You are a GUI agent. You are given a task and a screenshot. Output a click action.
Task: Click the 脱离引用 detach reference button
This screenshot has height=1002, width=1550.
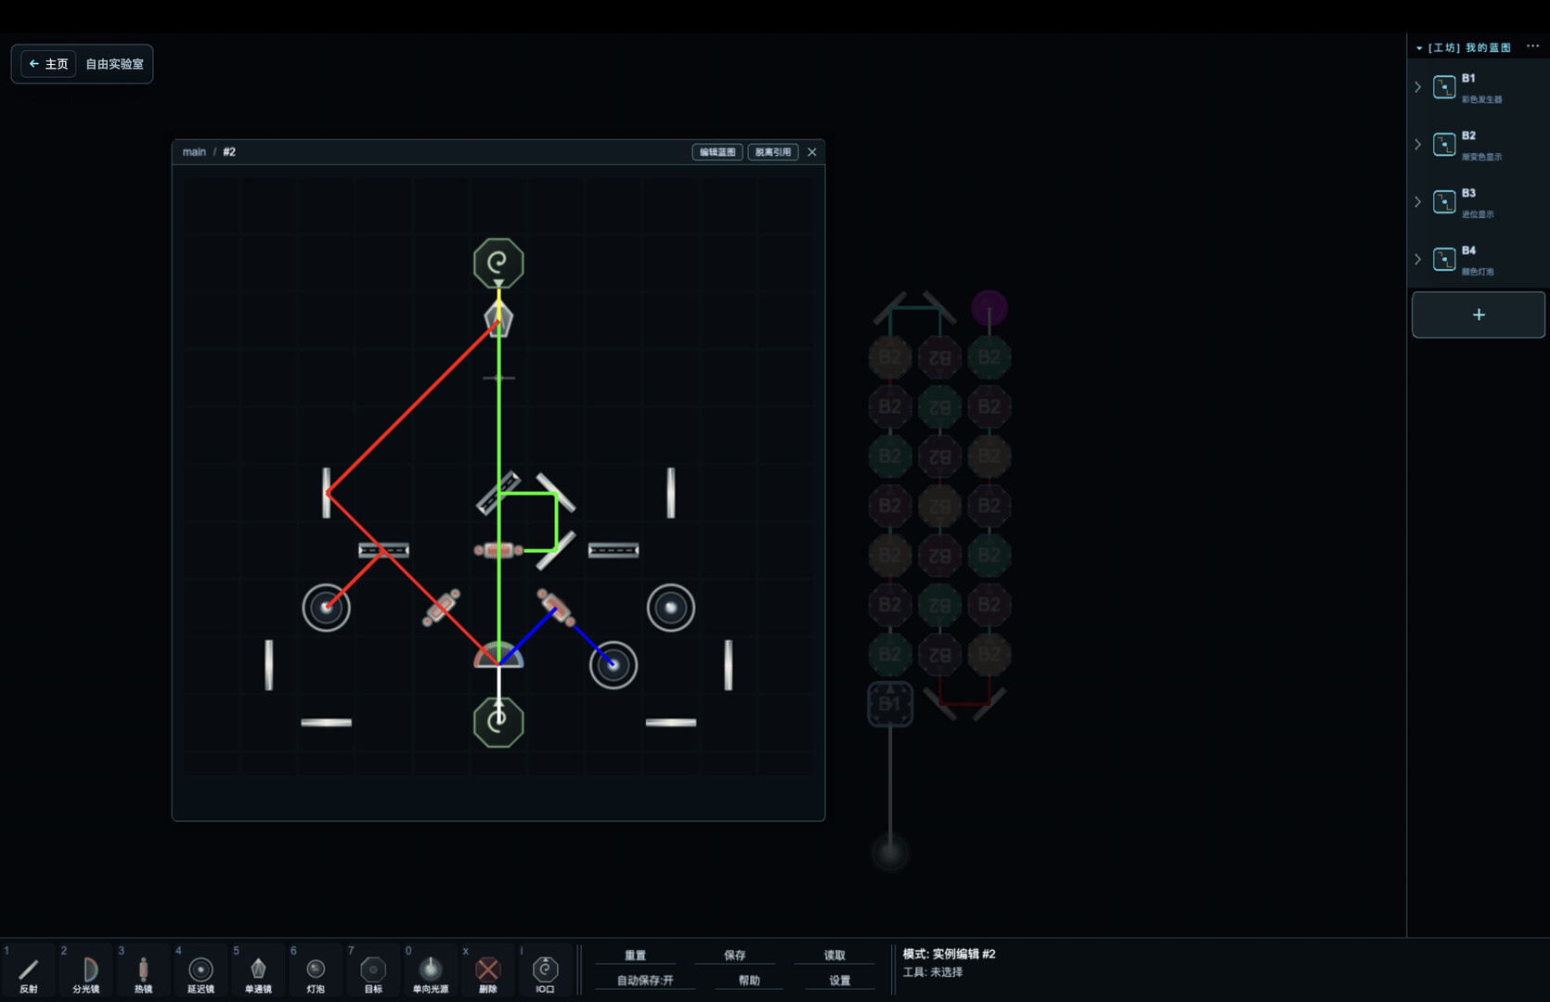click(773, 152)
